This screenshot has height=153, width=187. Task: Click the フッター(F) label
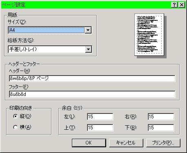[18, 86]
